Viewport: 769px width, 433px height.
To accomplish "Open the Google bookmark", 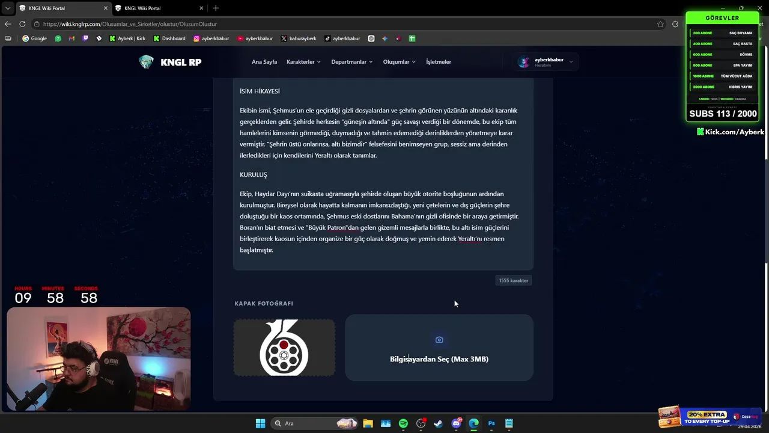I will tap(34, 38).
